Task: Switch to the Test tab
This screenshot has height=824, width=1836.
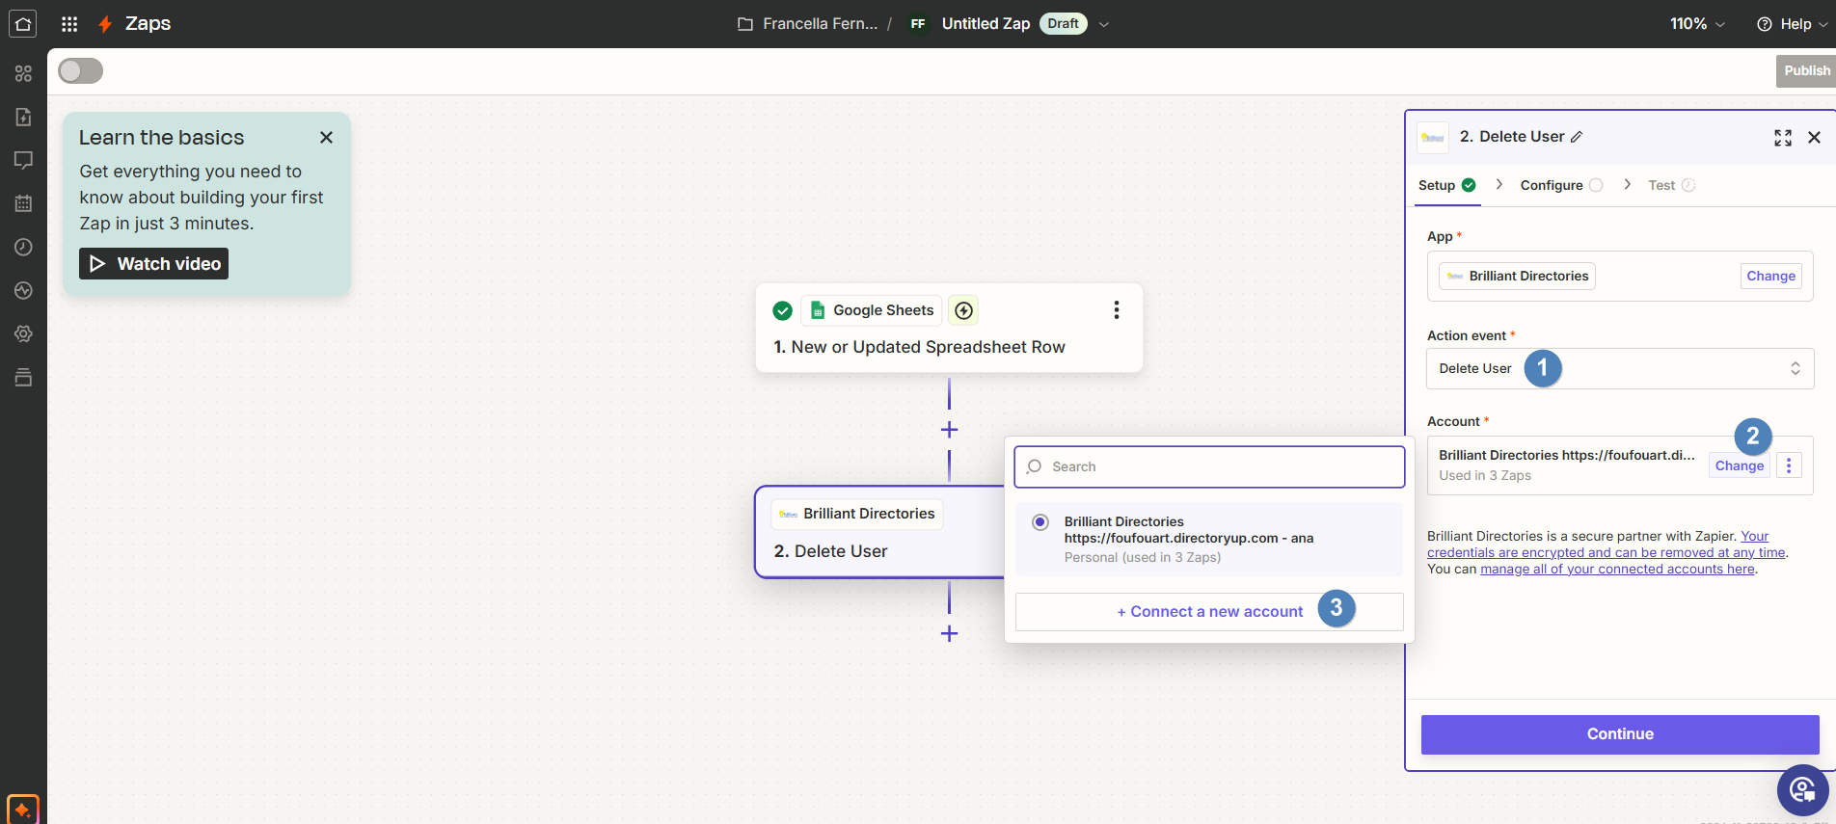Action: click(x=1671, y=185)
